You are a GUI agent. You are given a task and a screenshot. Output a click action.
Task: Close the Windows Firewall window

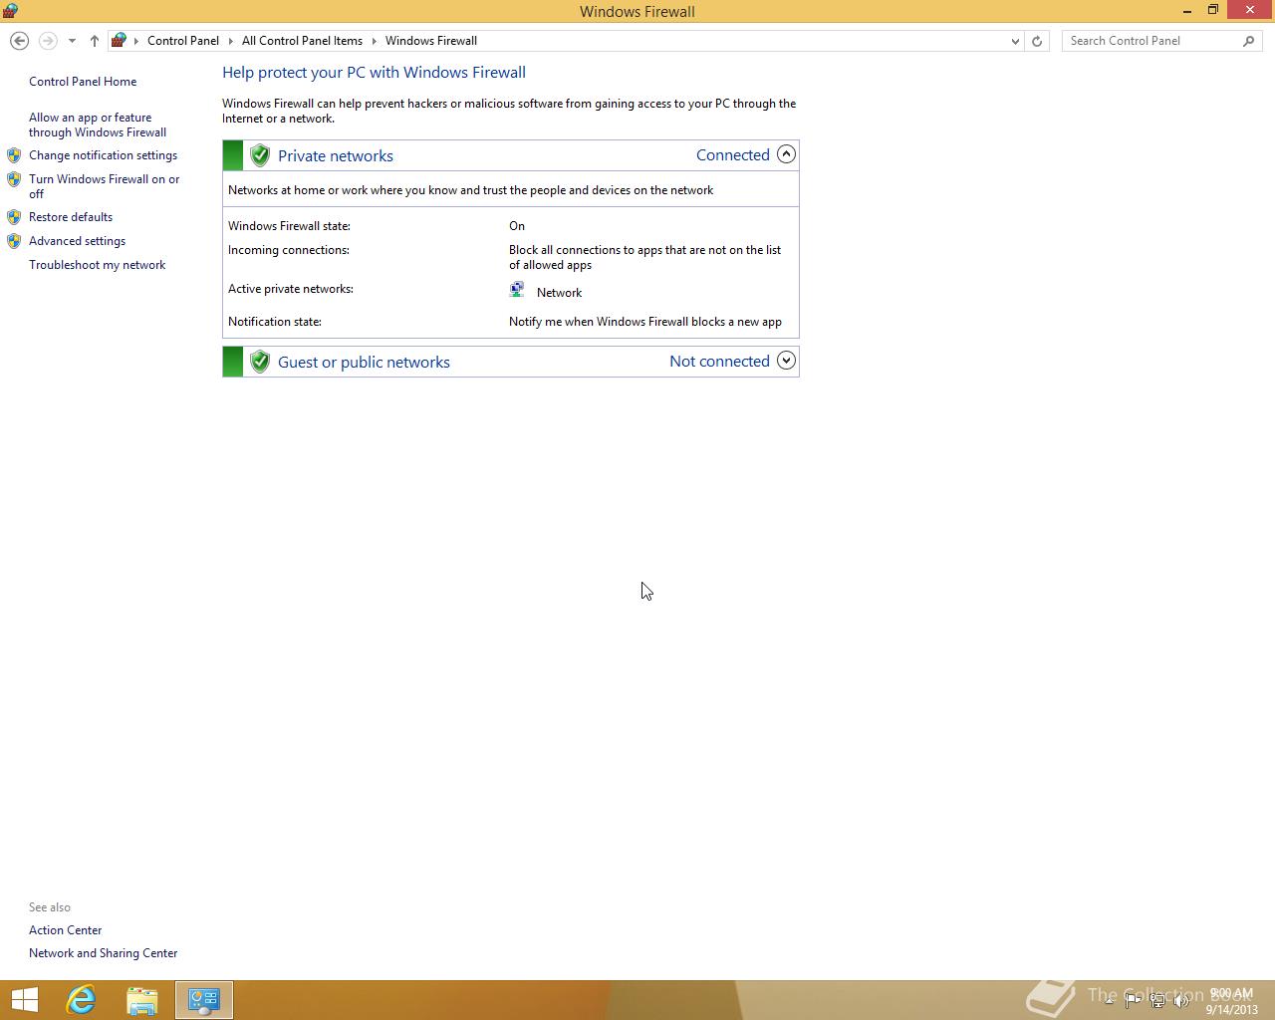coord(1250,10)
